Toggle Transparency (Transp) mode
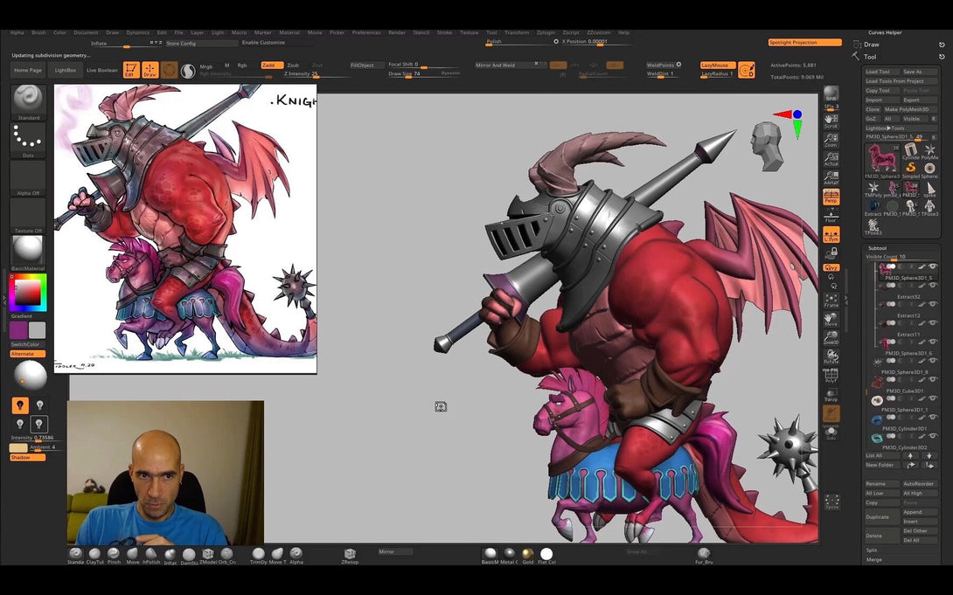This screenshot has height=595, width=953. coord(831,395)
